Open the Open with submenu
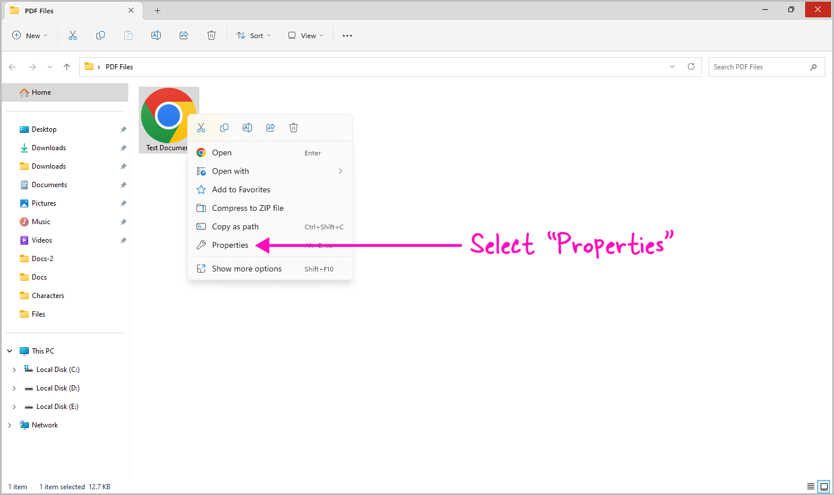This screenshot has width=834, height=495. tap(270, 171)
